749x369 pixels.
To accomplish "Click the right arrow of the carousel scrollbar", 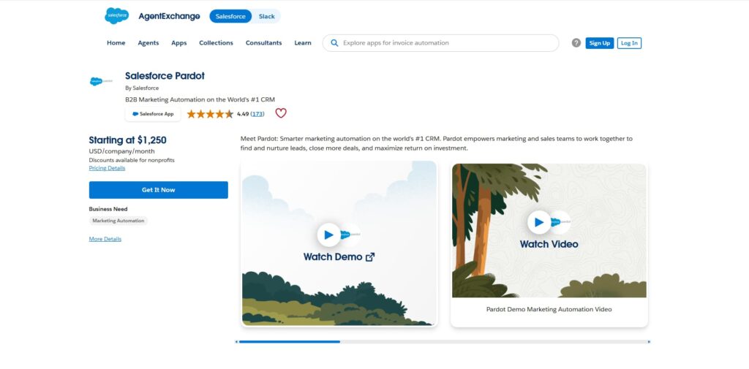I will [x=650, y=342].
